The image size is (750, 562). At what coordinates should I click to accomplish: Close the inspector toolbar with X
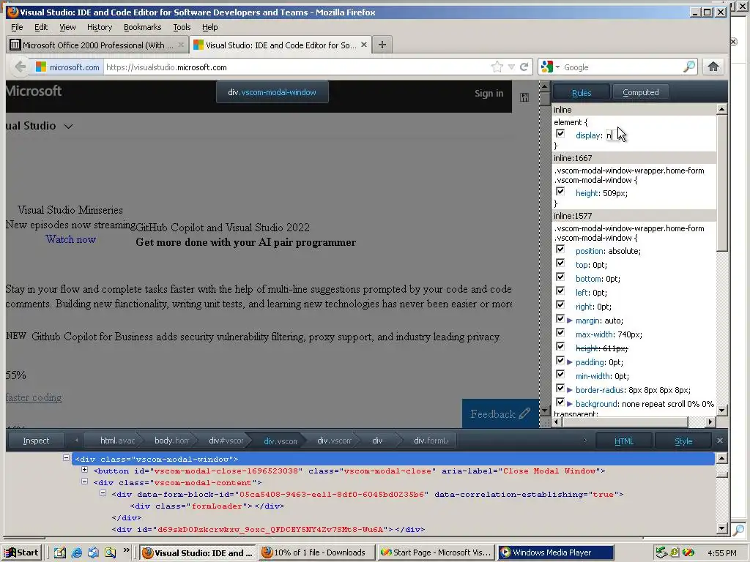[x=720, y=440]
